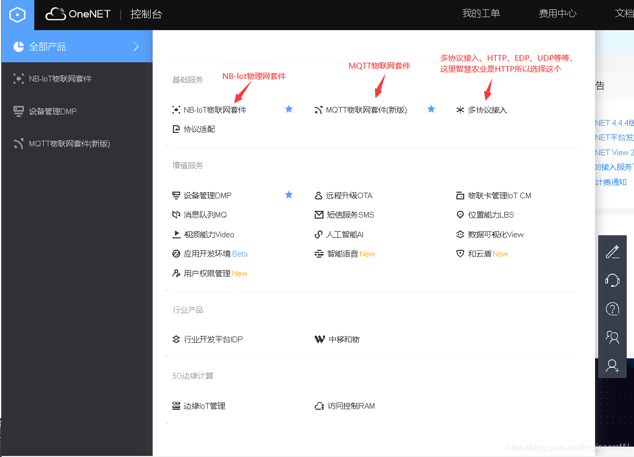Screen dimensions: 634x457
Task: Expand the 全部产品 menu
Action: 47,46
